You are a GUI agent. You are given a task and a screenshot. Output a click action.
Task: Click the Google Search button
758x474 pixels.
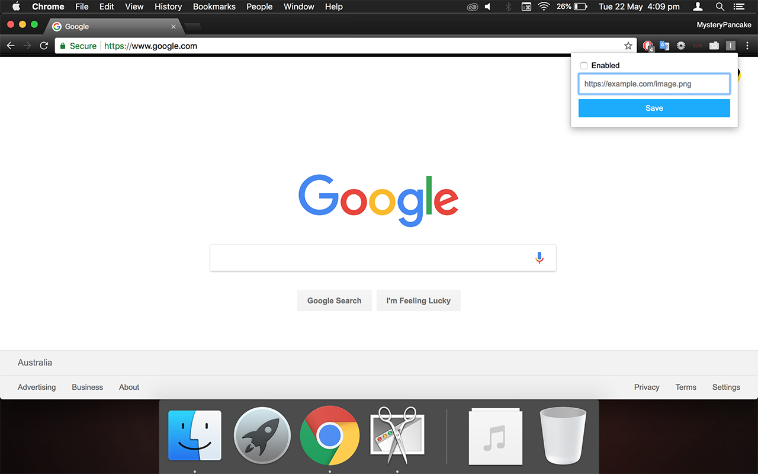click(334, 300)
